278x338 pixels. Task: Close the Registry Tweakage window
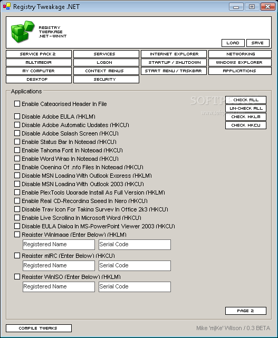(x=267, y=7)
